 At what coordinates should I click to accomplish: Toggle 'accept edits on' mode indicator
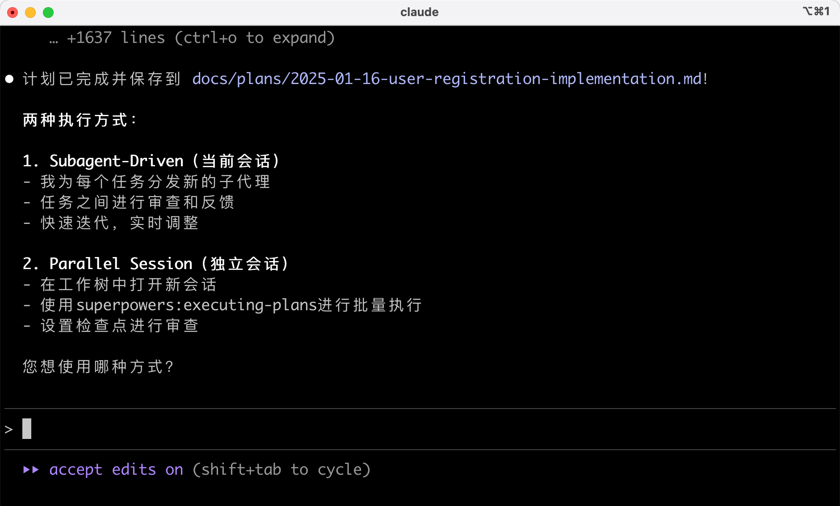(116, 470)
